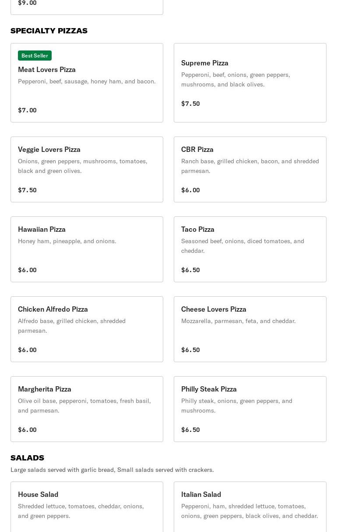Choose Veggie Lovers Pizza
The width and height of the screenshot is (337, 532).
87,169
